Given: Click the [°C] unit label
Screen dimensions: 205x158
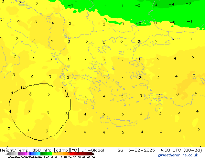Looking at the screenshot, I should [74, 150].
